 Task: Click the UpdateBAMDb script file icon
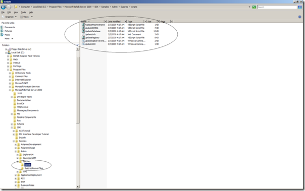pos(83,28)
